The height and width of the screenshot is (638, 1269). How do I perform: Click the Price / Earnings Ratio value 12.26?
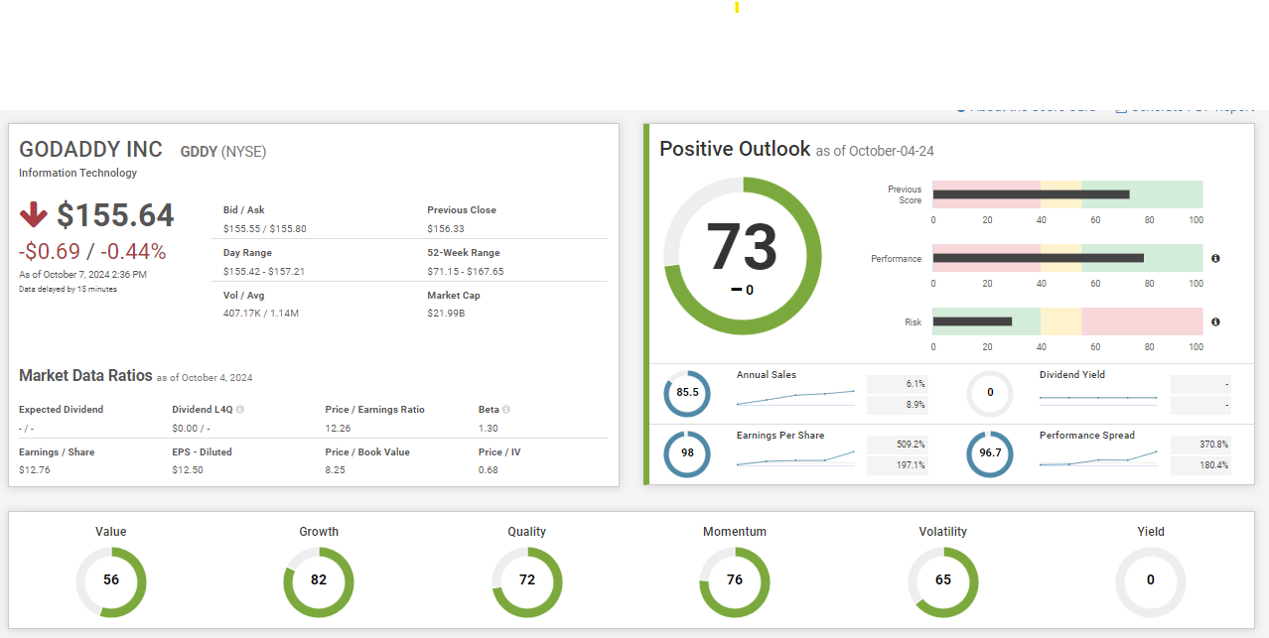coord(338,428)
